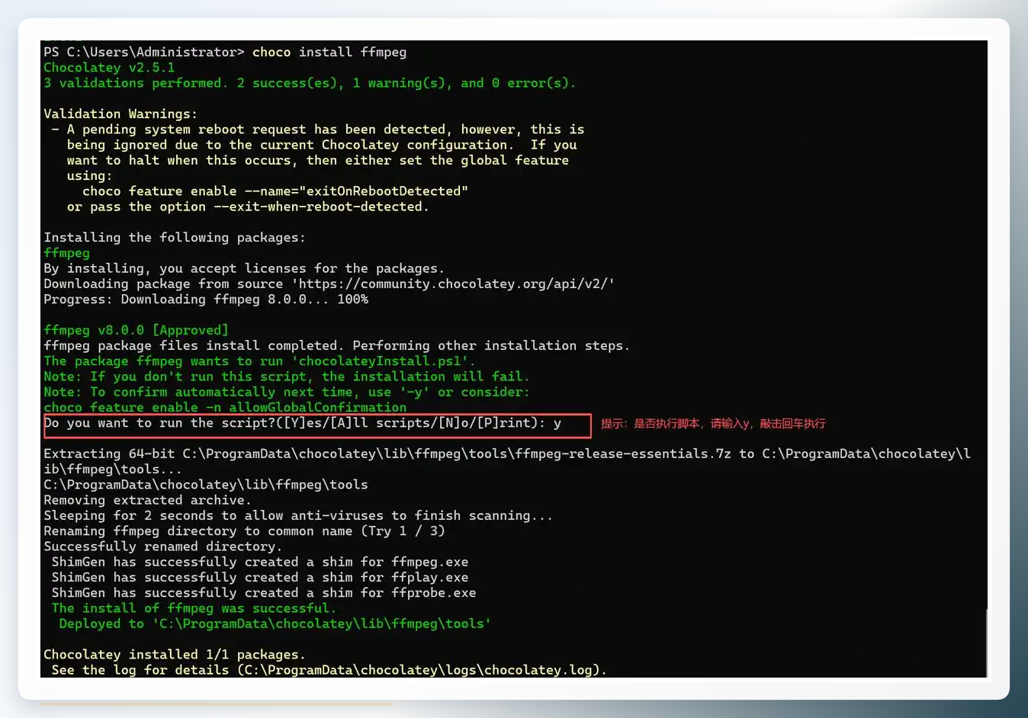The height and width of the screenshot is (718, 1028).
Task: Click the 'A pending system reboot request' line
Action: (318, 130)
